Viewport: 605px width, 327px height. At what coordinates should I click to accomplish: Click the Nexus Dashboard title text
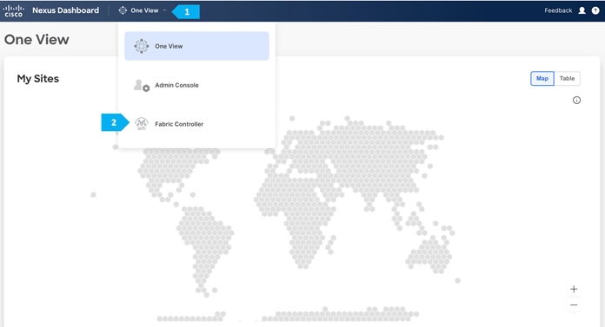click(65, 10)
